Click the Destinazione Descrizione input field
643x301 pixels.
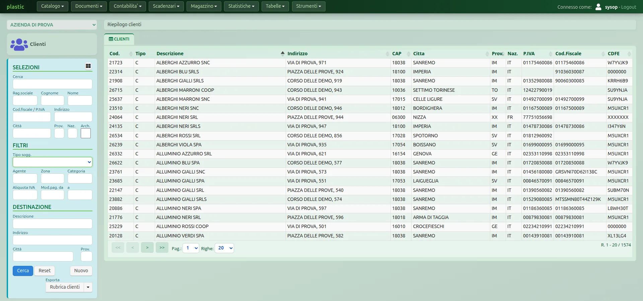(x=53, y=224)
